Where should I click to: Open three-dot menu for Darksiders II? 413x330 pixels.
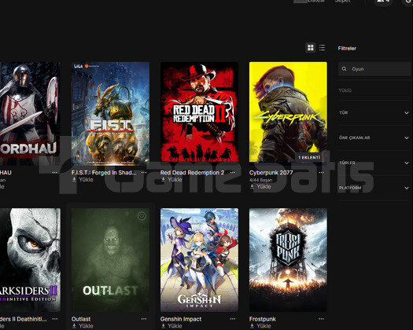pyautogui.click(x=54, y=319)
